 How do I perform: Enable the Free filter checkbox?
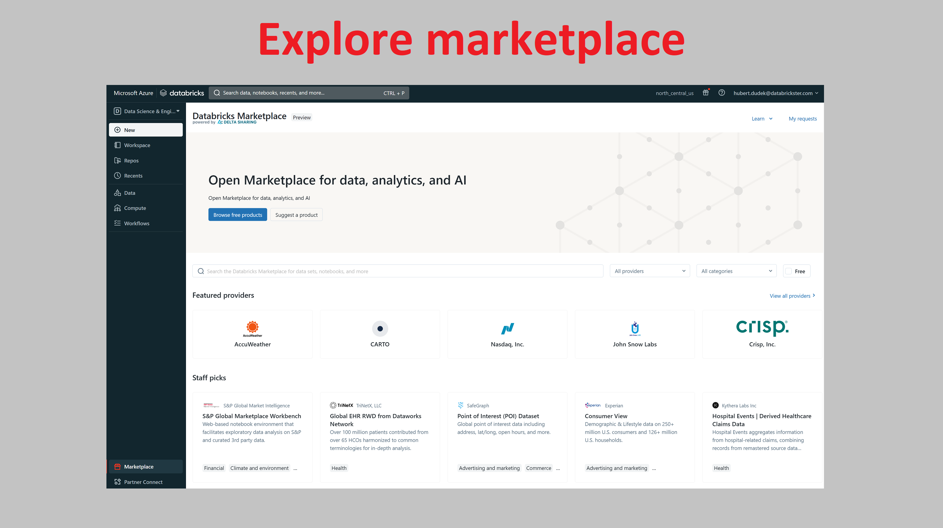pos(788,271)
